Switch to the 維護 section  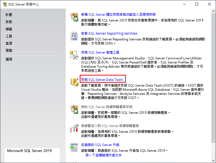click(x=9, y=29)
